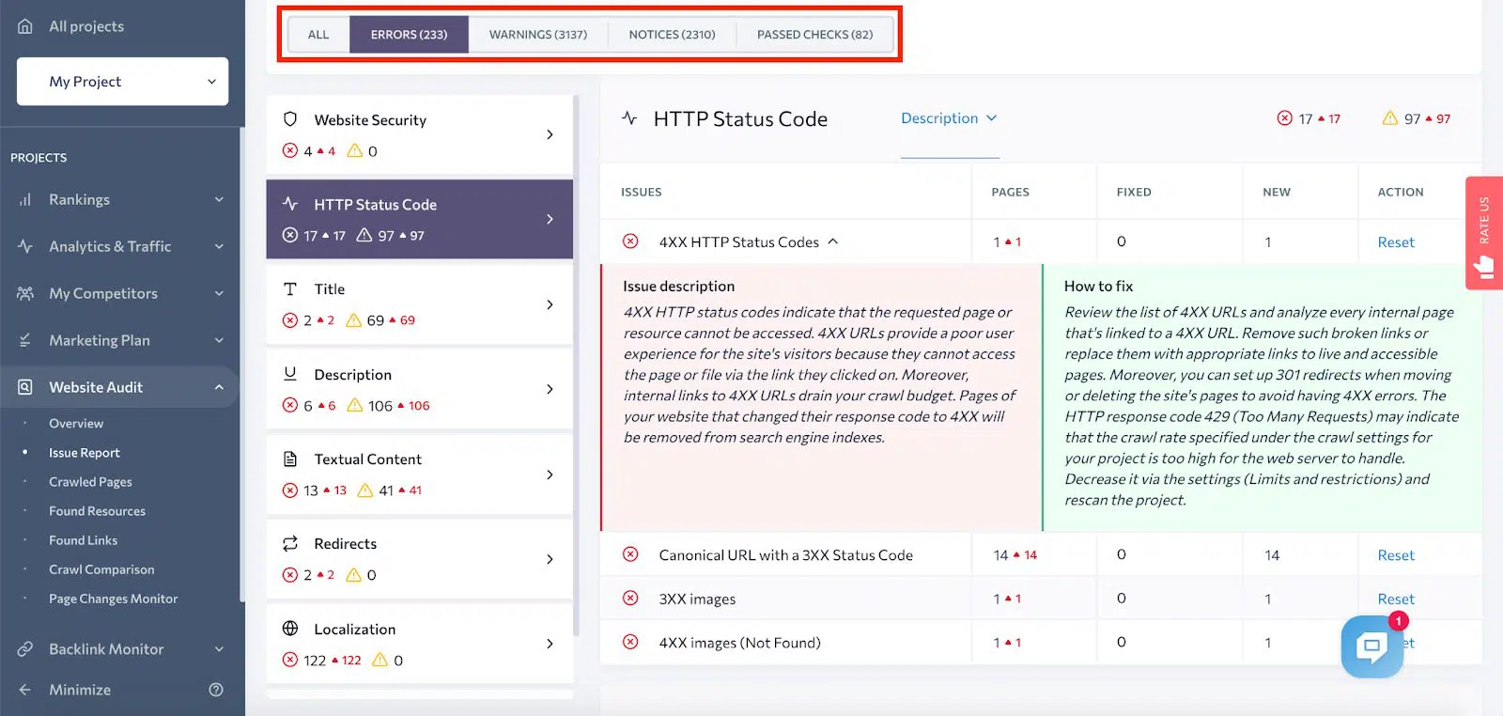The height and width of the screenshot is (716, 1503).
Task: Collapse the 4XX HTTP Status Codes row
Action: [x=832, y=241]
